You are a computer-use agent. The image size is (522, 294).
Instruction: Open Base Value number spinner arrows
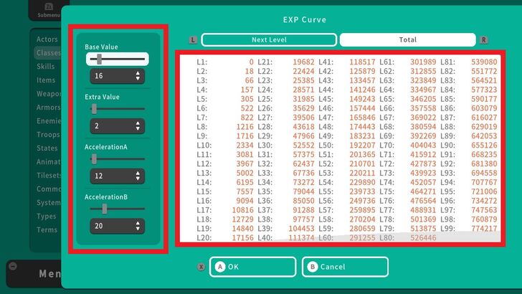[x=138, y=75]
